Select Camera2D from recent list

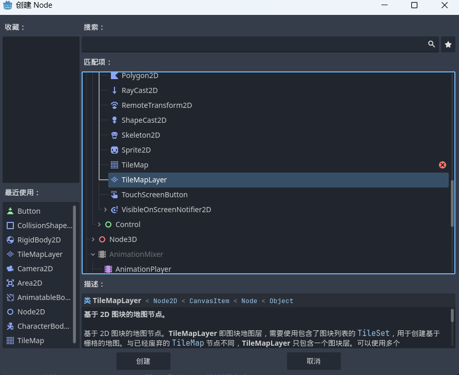35,269
